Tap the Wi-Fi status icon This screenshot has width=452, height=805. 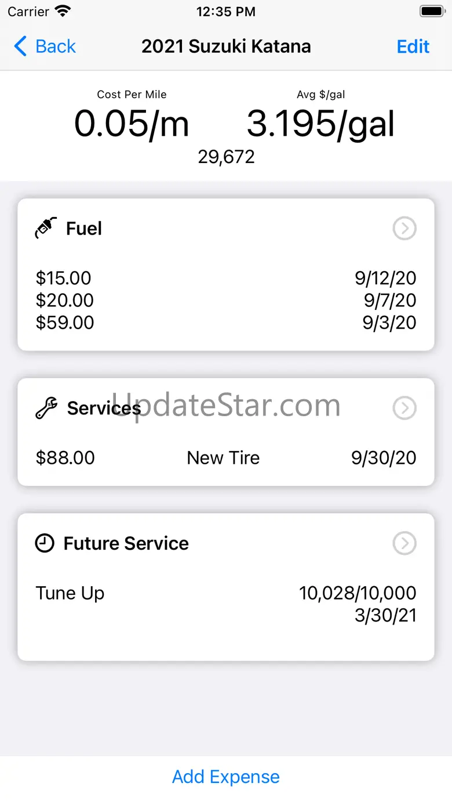[x=63, y=11]
